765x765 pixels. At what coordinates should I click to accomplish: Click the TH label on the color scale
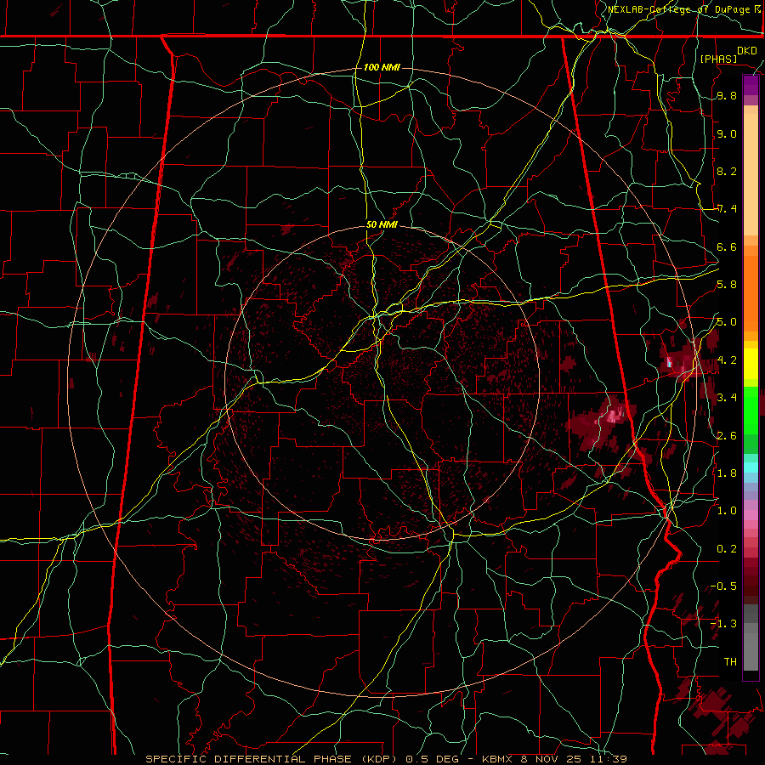tap(730, 661)
